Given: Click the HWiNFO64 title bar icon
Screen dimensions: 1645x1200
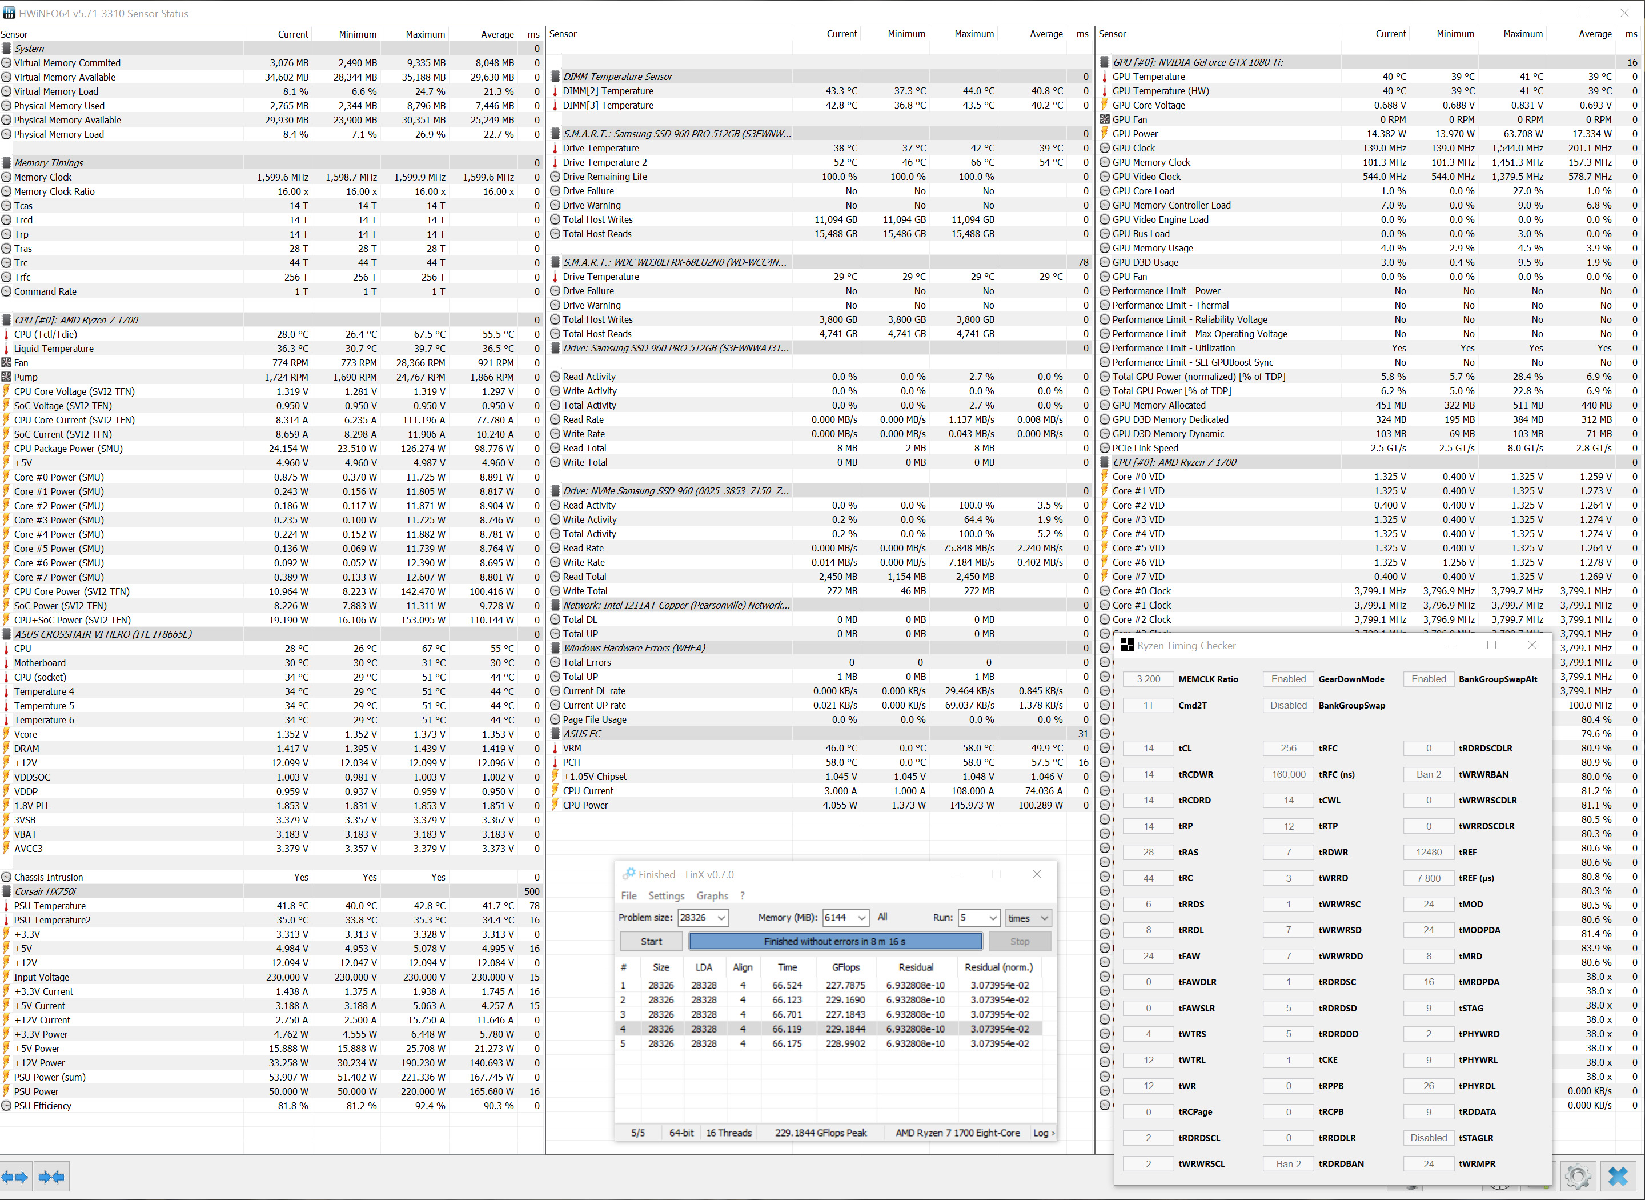Looking at the screenshot, I should tap(9, 13).
